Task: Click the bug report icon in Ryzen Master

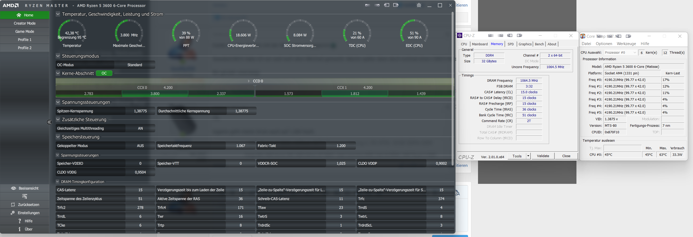Action: click(419, 5)
